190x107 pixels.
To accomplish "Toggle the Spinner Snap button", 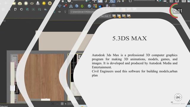I will (x=123, y=1).
